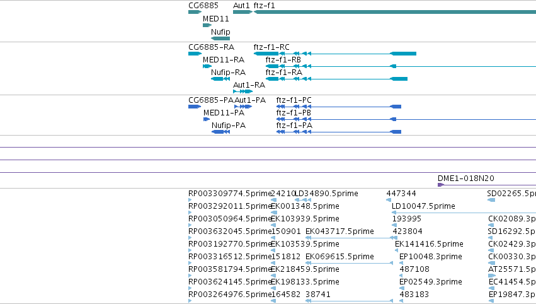The width and height of the screenshot is (536, 304).
Task: Select the LD34890.5prime EST label
Action: point(327,194)
